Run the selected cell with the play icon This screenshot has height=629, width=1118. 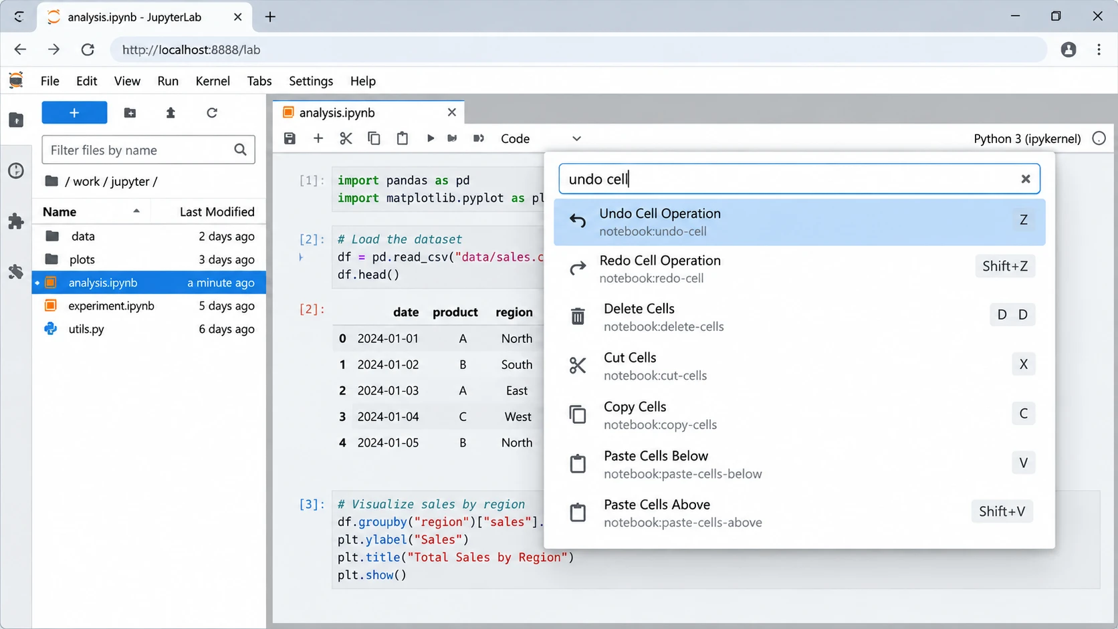pyautogui.click(x=431, y=138)
